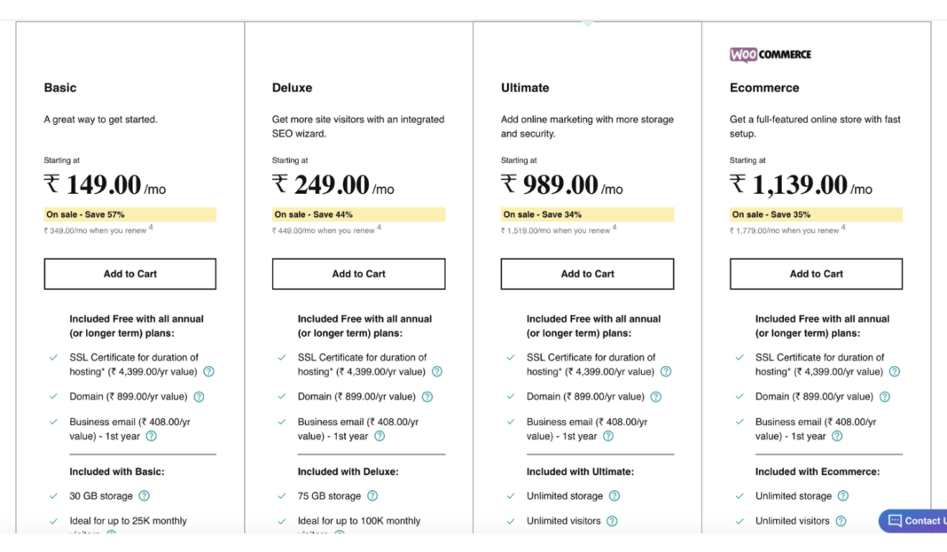Viewport: 947px width, 552px height.
Task: Add the Deluxe plan to cart
Action: pyautogui.click(x=358, y=274)
